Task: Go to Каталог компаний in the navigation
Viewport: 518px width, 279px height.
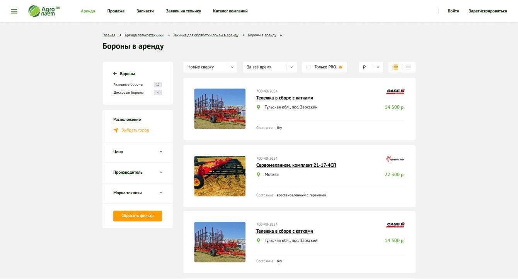Action: coord(230,11)
